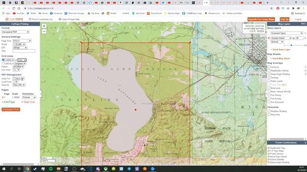Viewport: 307px width, 172px height.
Task: Click Upgrade For Larger Maps button
Action: click(261, 19)
